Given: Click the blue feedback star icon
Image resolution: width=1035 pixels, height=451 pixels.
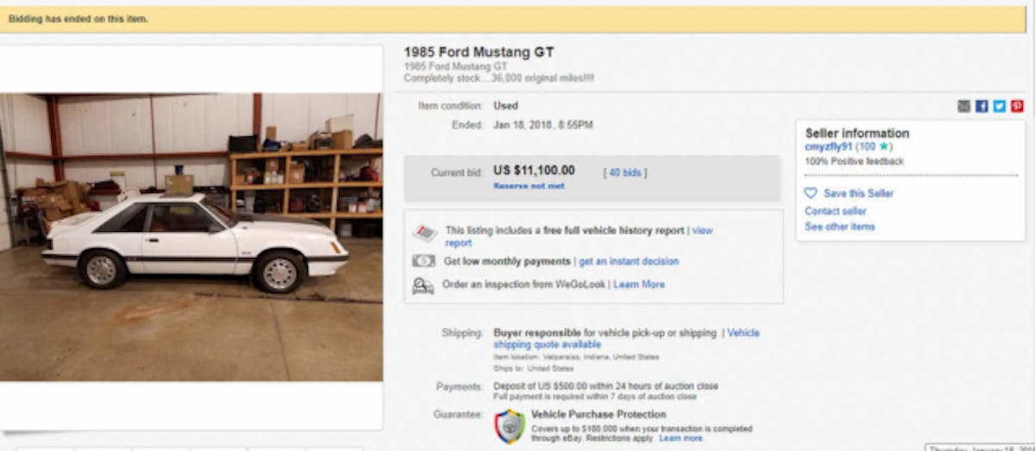Looking at the screenshot, I should (x=884, y=147).
